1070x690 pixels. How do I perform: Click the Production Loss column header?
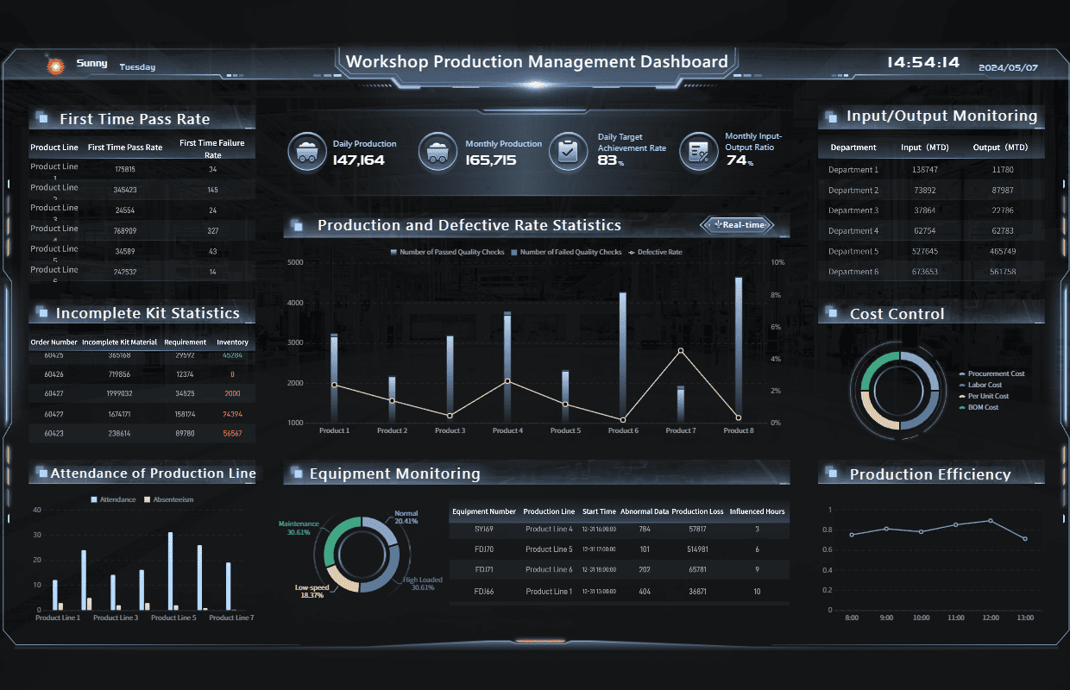click(x=697, y=511)
